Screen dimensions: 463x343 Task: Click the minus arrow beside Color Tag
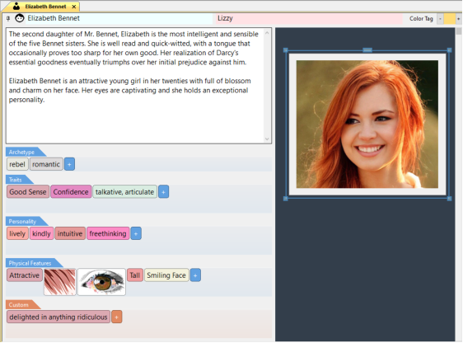click(440, 19)
